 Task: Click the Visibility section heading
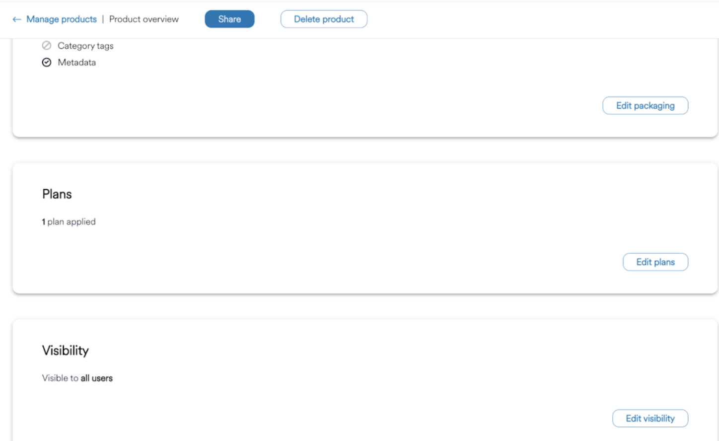66,351
